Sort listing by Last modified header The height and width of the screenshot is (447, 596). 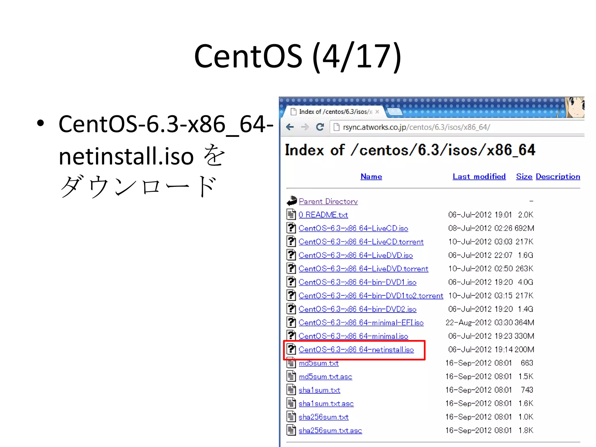[479, 177]
